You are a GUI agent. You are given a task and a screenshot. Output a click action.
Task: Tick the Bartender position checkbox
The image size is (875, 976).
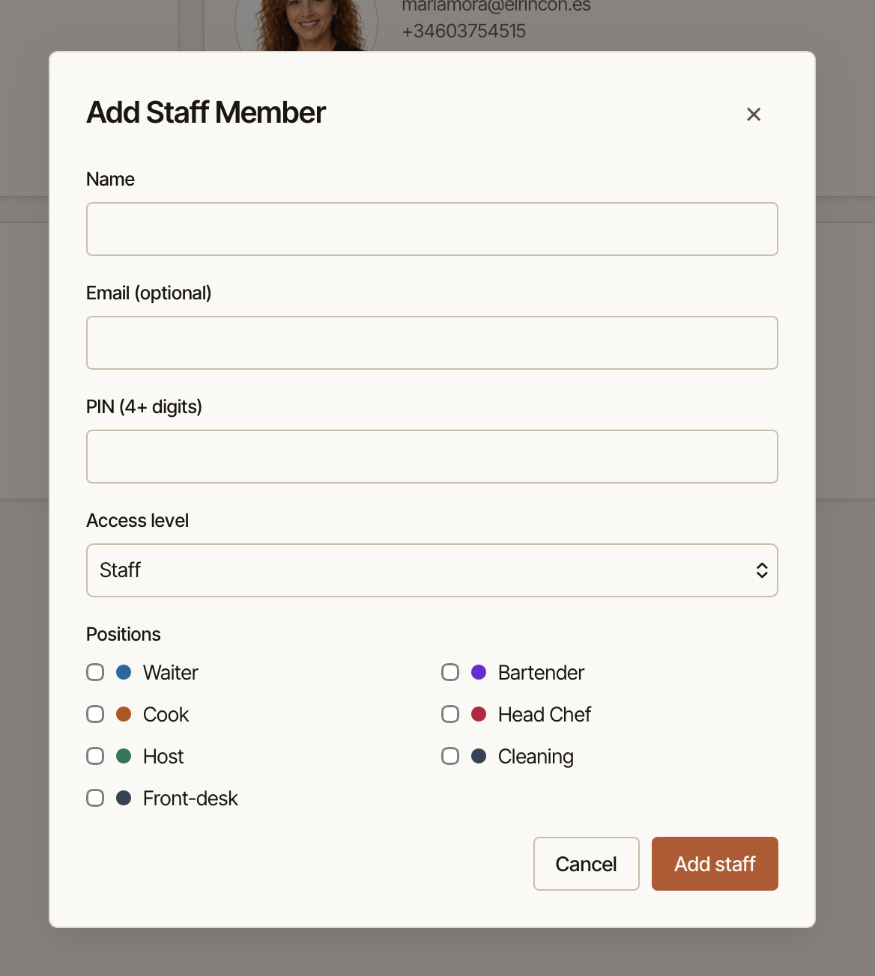pyautogui.click(x=450, y=672)
